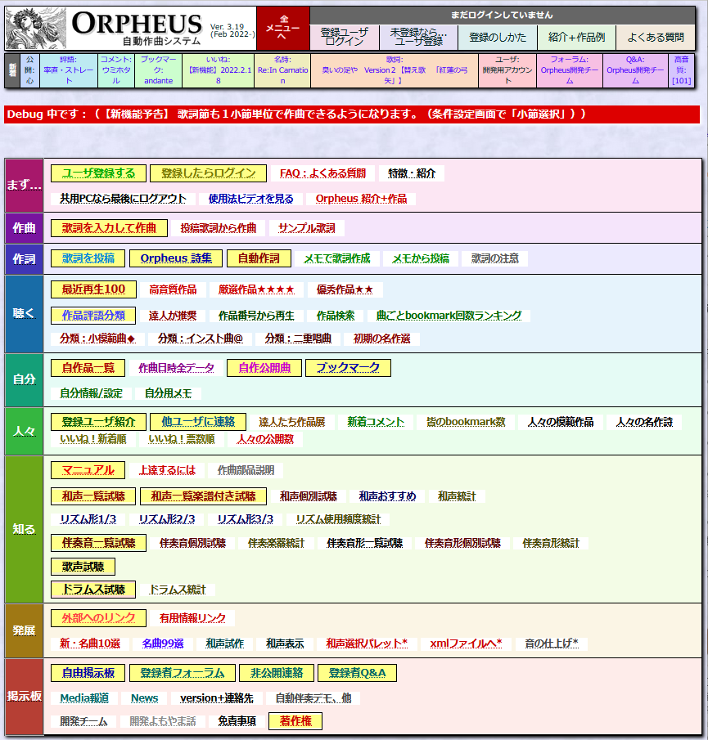This screenshot has width=708, height=740.
Task: Click the 高音質 [101] cell in news bar
Action: (x=681, y=70)
